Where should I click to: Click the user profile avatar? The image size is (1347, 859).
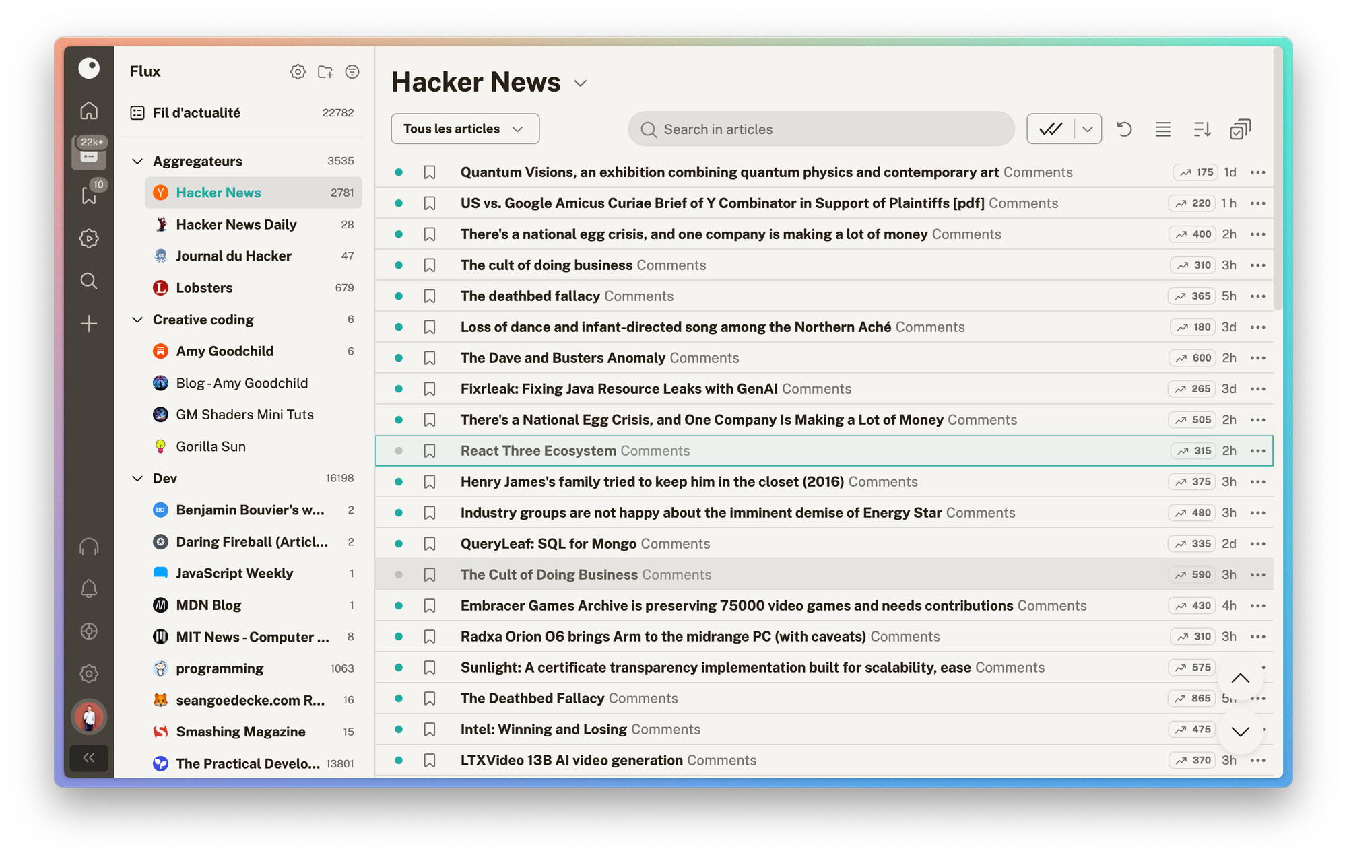pos(89,717)
